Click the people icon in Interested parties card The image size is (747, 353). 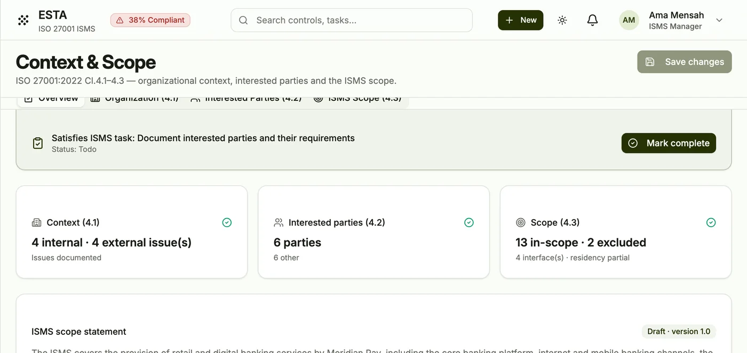click(279, 222)
